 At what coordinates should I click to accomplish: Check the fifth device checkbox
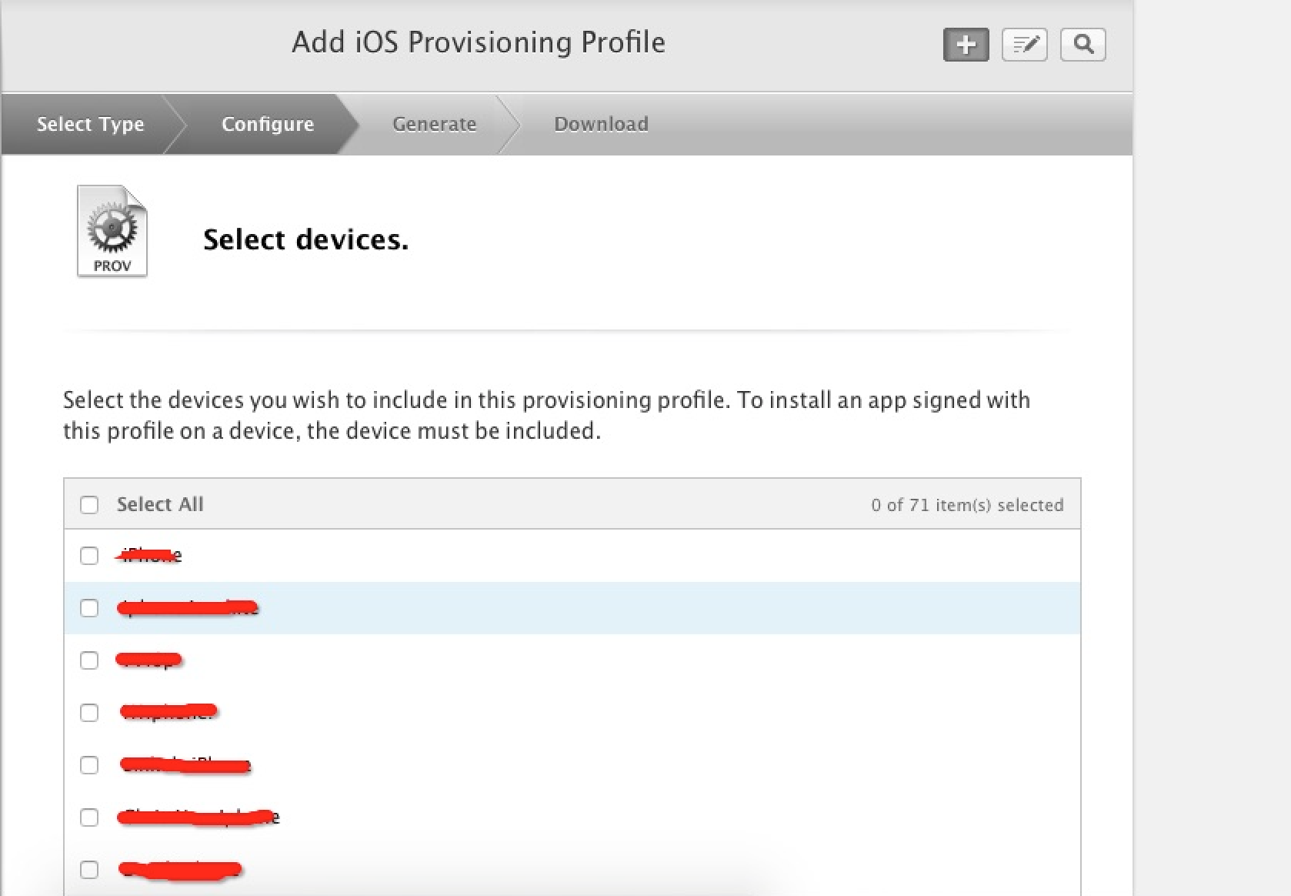tap(89, 765)
